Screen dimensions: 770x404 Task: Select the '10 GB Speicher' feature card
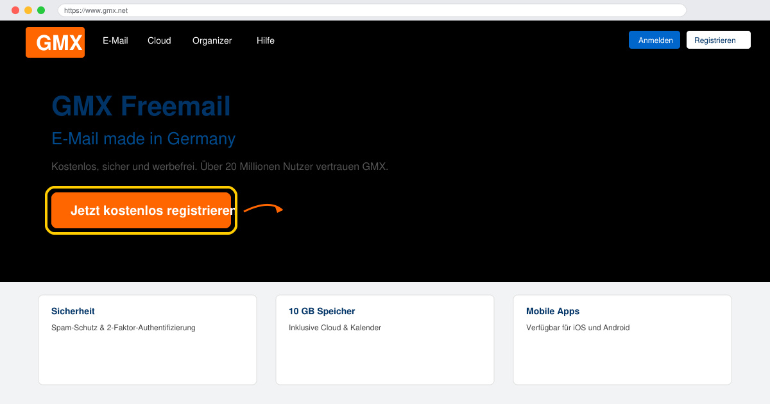pyautogui.click(x=385, y=340)
